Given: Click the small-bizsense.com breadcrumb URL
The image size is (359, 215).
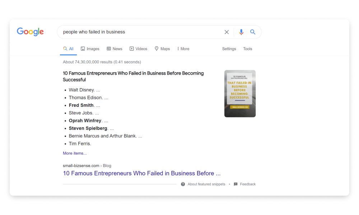Looking at the screenshot, I should pos(87,166).
